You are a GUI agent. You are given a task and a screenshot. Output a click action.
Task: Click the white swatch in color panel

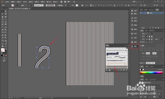143,70
